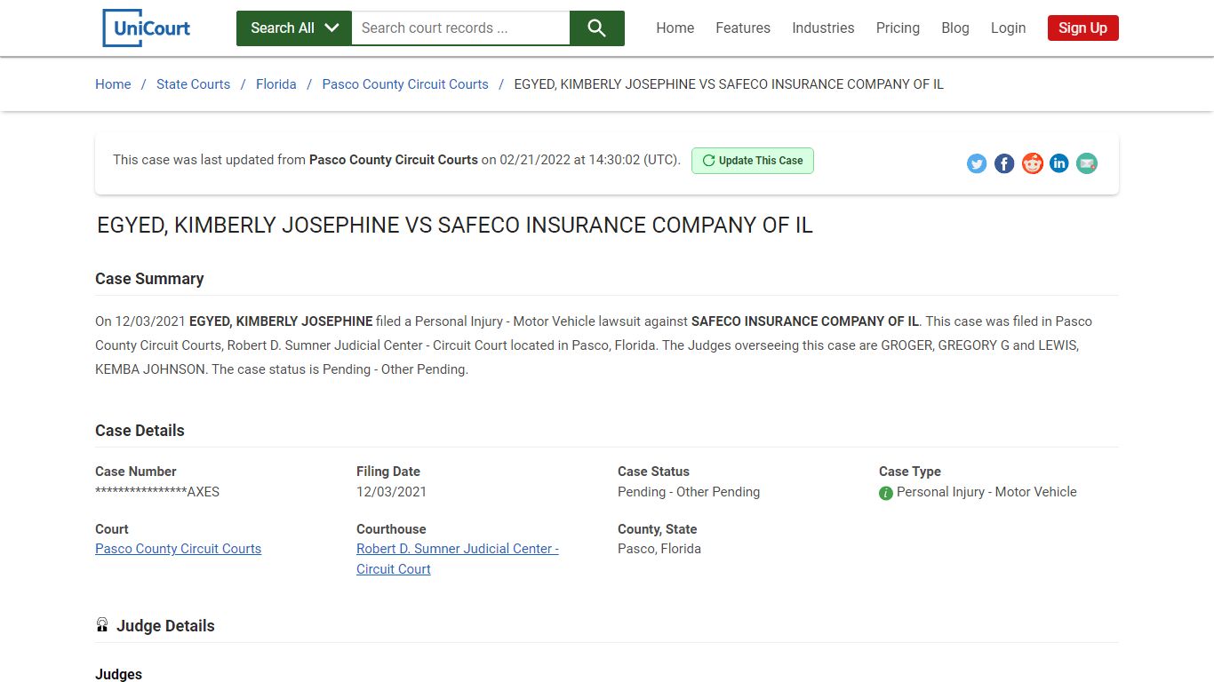Click the Case Summary heading
The image size is (1214, 682).
click(x=149, y=279)
